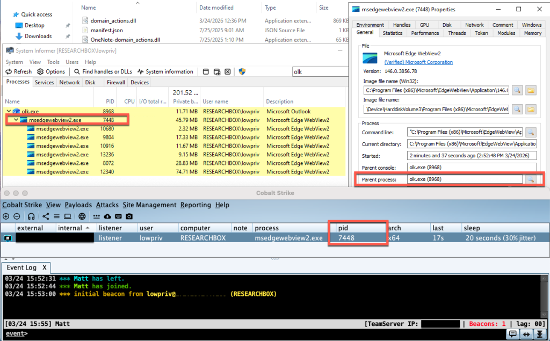Viewport: 550px width, 341px height.
Task: Collapse the olk.exe process tree node
Action: pos(9,111)
